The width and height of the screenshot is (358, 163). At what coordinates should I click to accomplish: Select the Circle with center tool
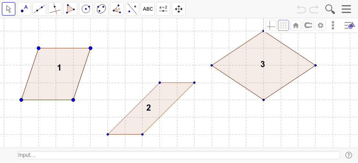pyautogui.click(x=86, y=9)
